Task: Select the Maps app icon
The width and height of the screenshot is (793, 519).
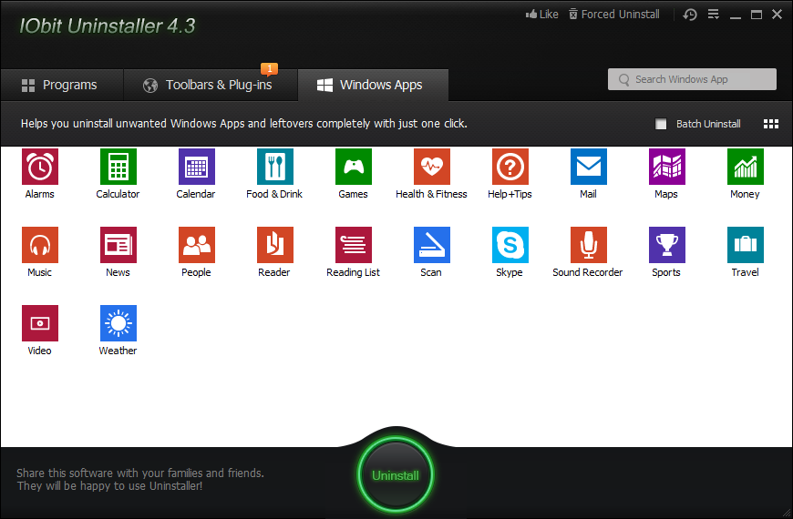Action: [667, 167]
